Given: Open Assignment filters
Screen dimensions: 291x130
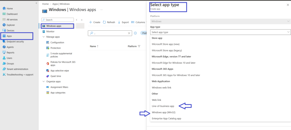Looking at the screenshot, I should [x=59, y=87].
